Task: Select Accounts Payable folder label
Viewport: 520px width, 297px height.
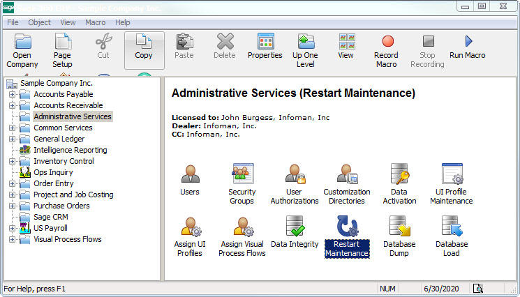Action: click(x=64, y=94)
